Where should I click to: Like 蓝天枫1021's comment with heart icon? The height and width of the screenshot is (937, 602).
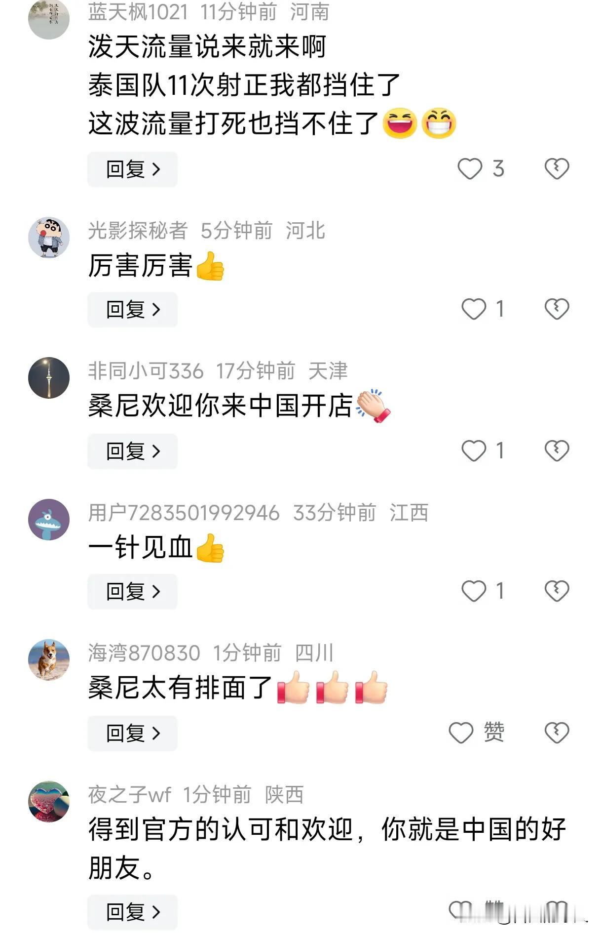[x=469, y=169]
